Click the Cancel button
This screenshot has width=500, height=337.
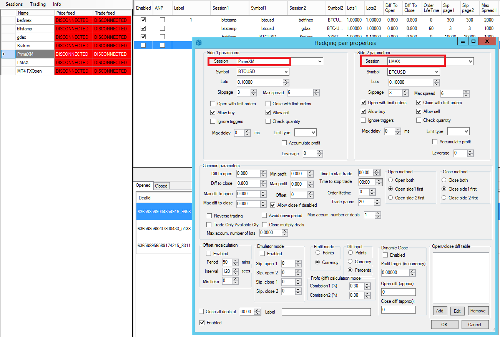click(475, 324)
